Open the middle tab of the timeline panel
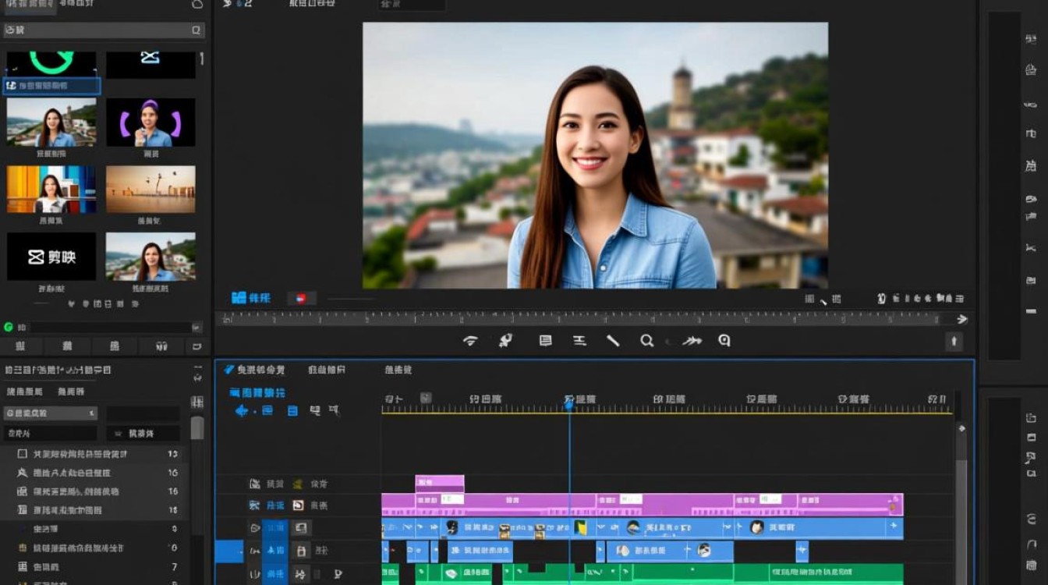Screen dimensions: 1048x585 point(326,370)
